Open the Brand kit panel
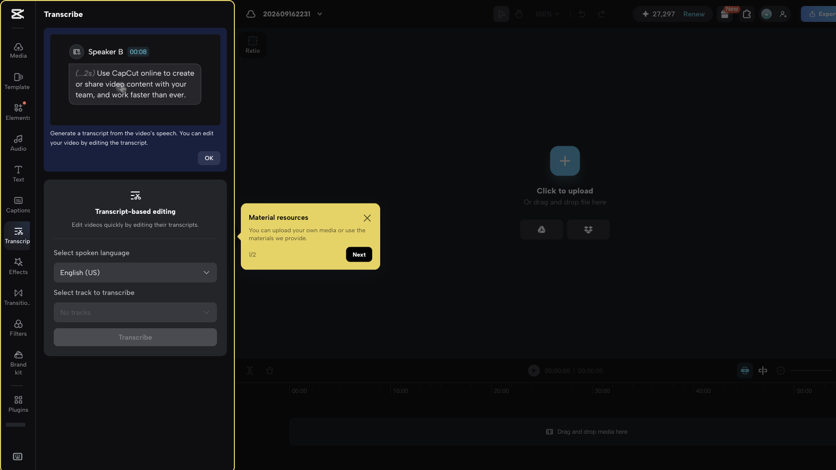 (18, 363)
